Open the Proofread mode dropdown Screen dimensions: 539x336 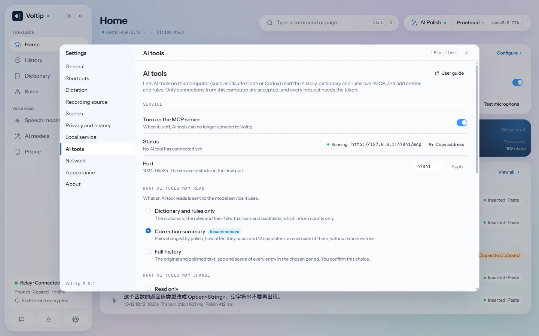pyautogui.click(x=471, y=23)
